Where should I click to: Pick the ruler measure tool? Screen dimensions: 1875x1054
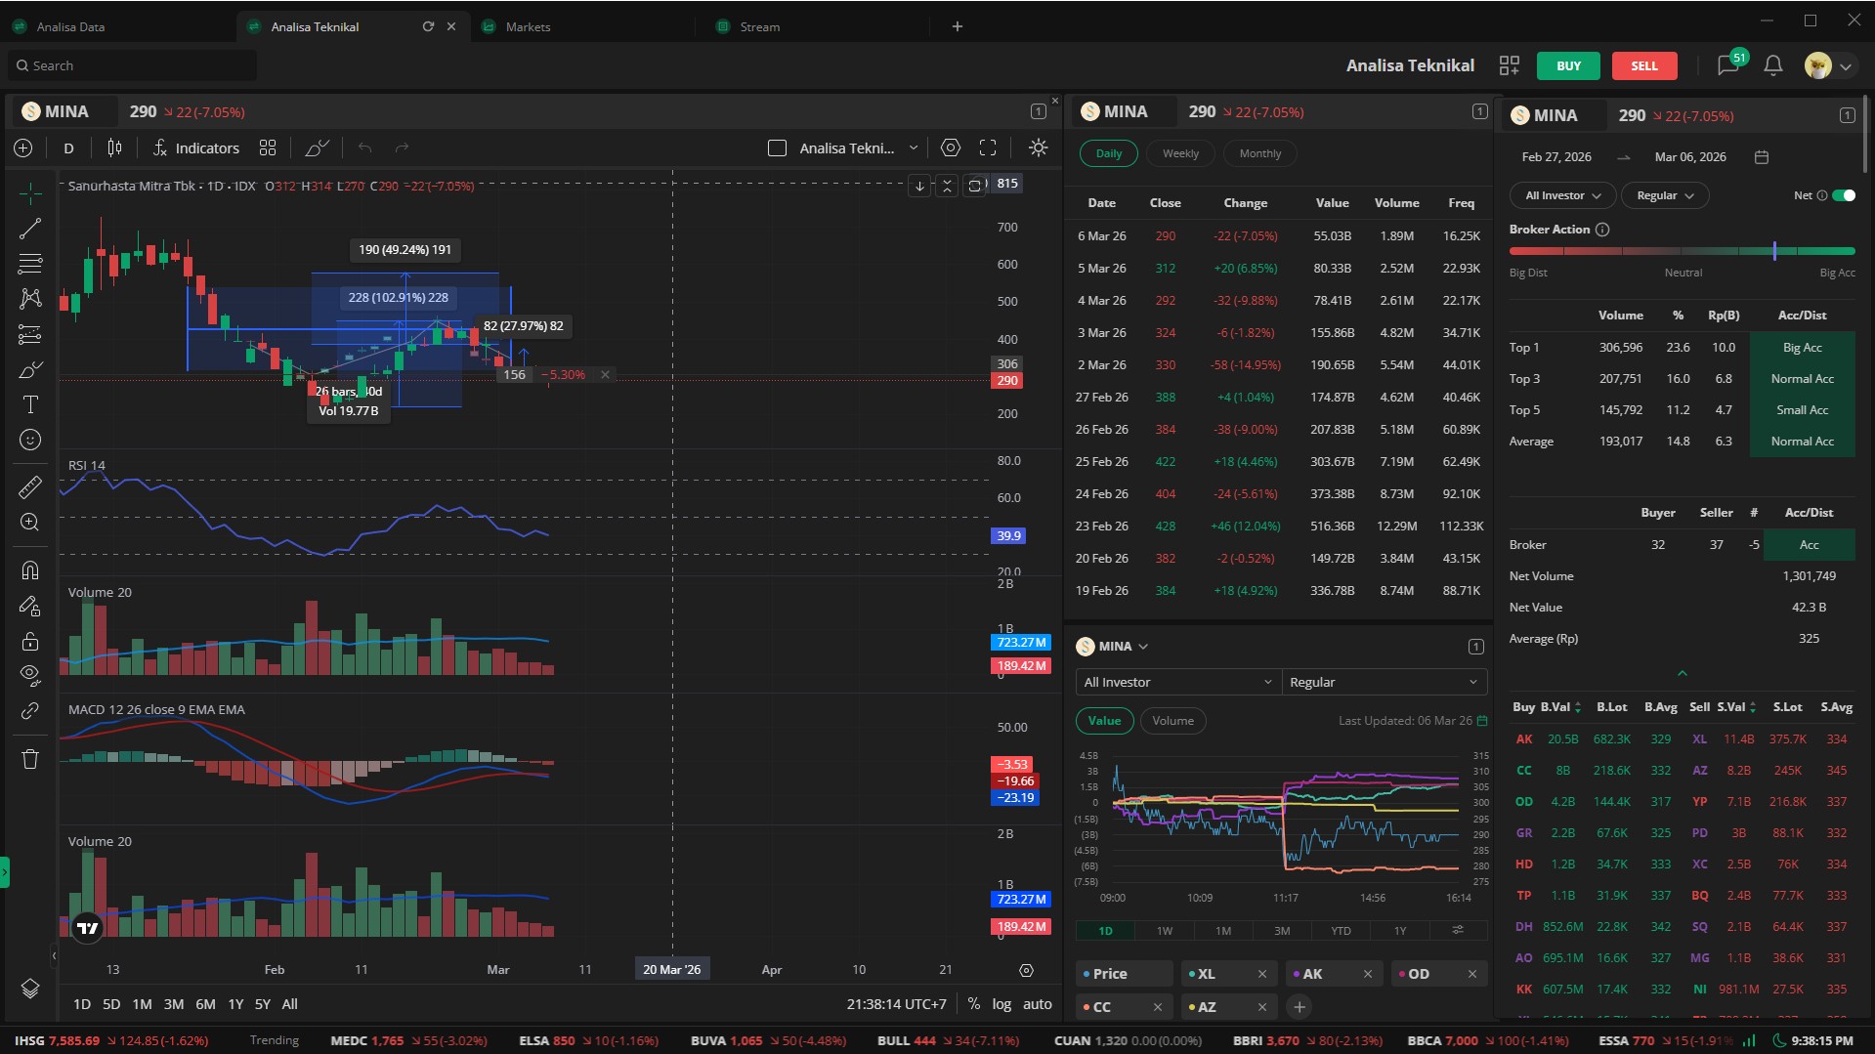point(30,485)
